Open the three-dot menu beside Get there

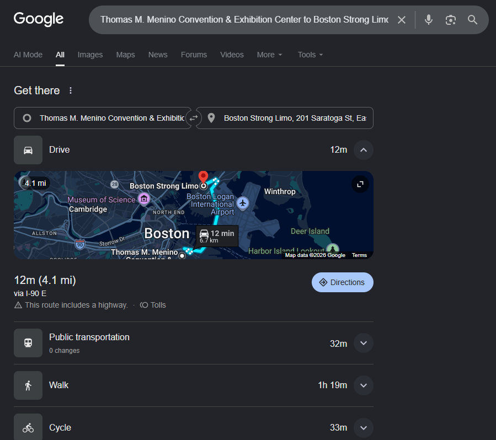pyautogui.click(x=71, y=91)
